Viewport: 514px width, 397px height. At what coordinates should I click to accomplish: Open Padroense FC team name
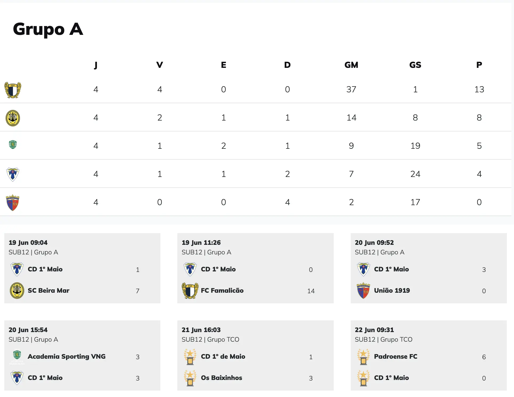click(x=395, y=357)
